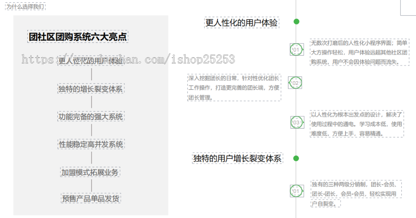The width and height of the screenshot is (416, 218).
Task: Select the large heading 更人性化的用户体验 by timeline
Action: point(241,23)
